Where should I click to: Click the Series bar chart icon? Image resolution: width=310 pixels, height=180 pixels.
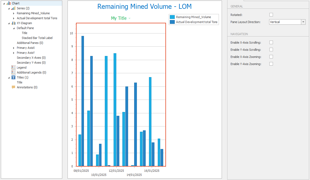(13, 8)
